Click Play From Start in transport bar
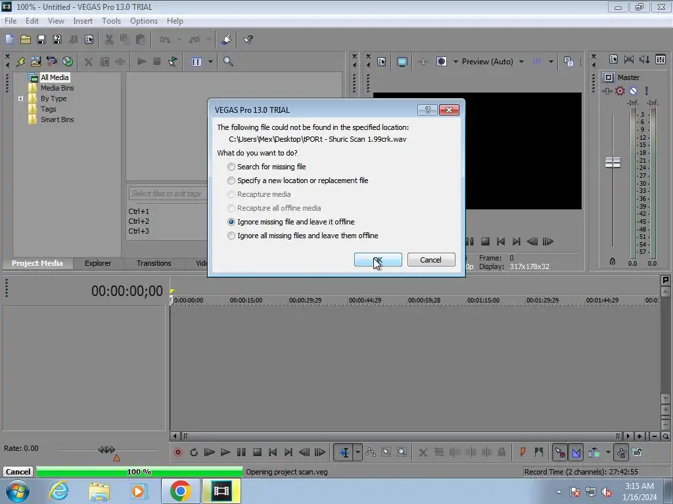The height and width of the screenshot is (504, 673). 210,452
